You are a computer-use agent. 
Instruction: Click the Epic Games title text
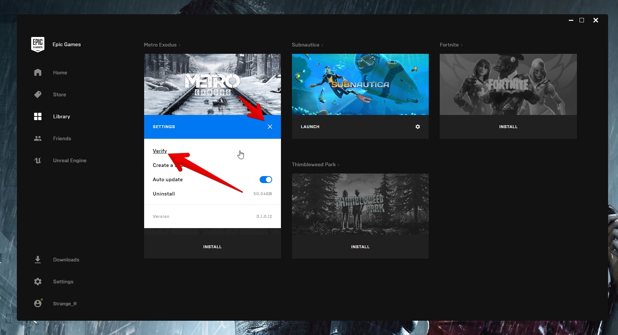click(x=67, y=44)
